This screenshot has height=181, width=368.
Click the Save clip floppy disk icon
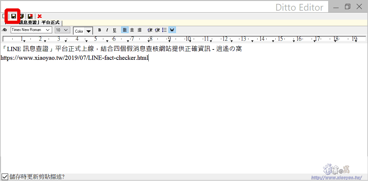[x=14, y=16]
